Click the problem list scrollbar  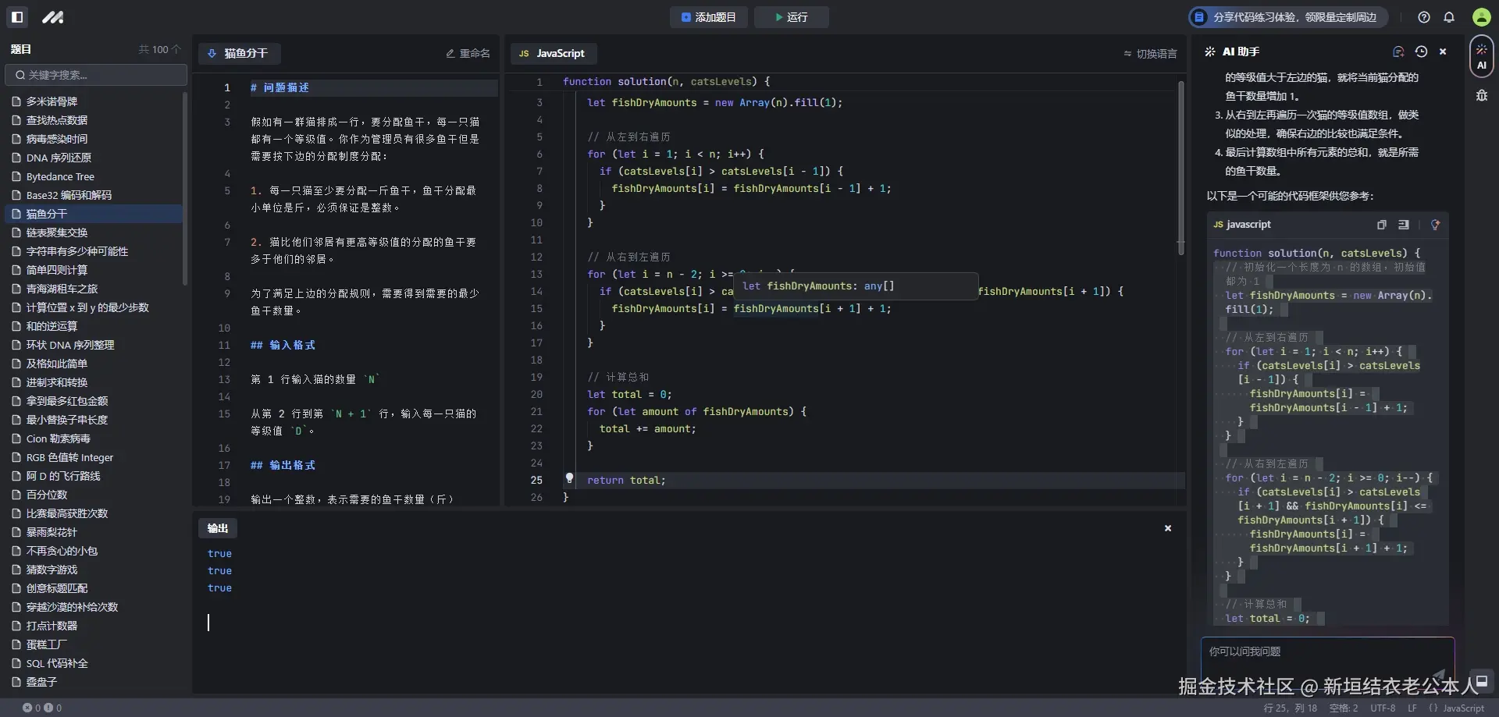coord(185,189)
